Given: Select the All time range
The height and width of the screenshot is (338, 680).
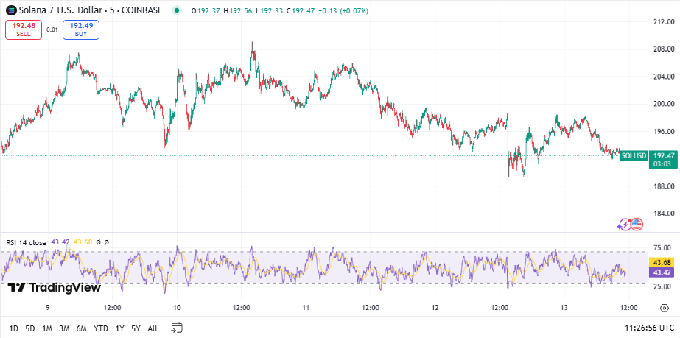Looking at the screenshot, I should (153, 328).
